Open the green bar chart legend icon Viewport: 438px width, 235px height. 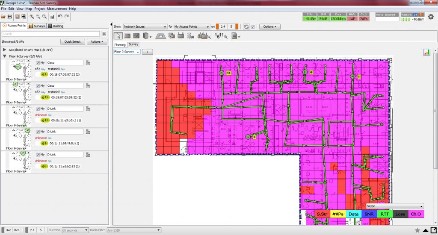click(426, 52)
